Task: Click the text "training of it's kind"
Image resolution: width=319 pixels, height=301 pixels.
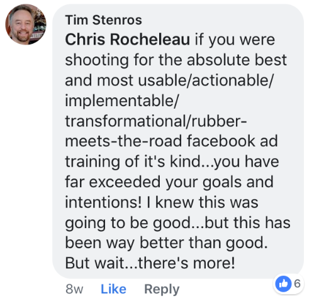Action: tap(133, 161)
